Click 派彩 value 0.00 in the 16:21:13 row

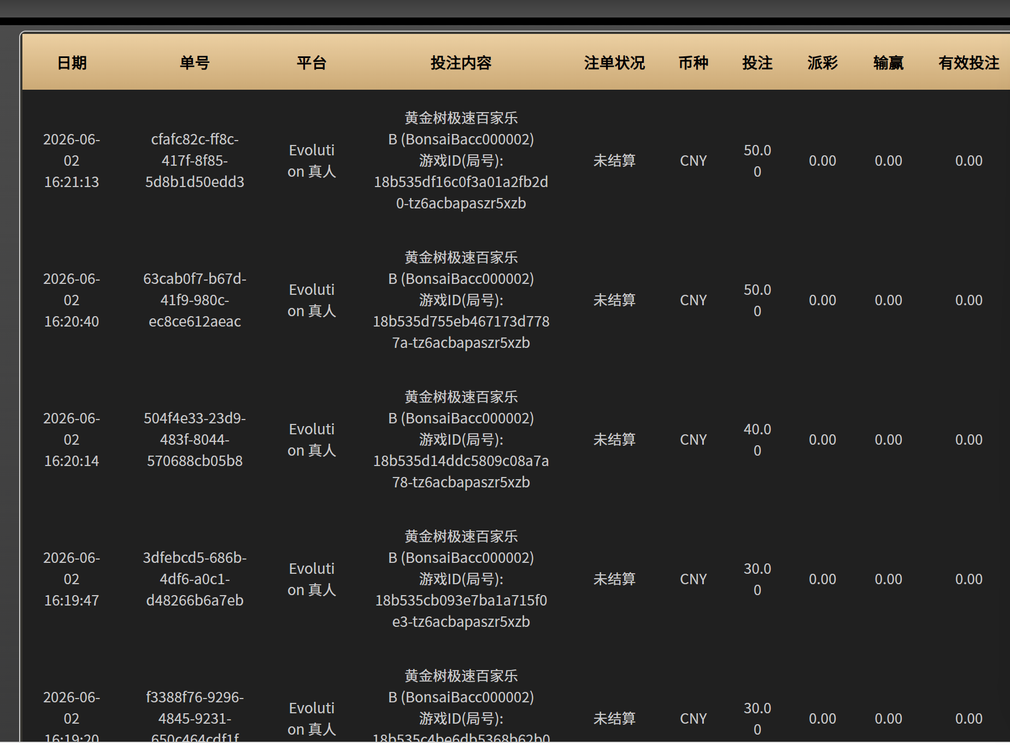point(823,160)
